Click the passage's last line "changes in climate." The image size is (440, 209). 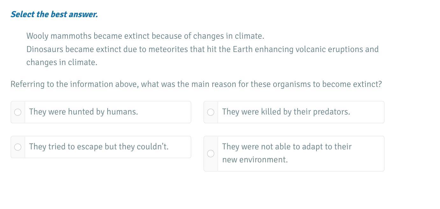coord(62,62)
